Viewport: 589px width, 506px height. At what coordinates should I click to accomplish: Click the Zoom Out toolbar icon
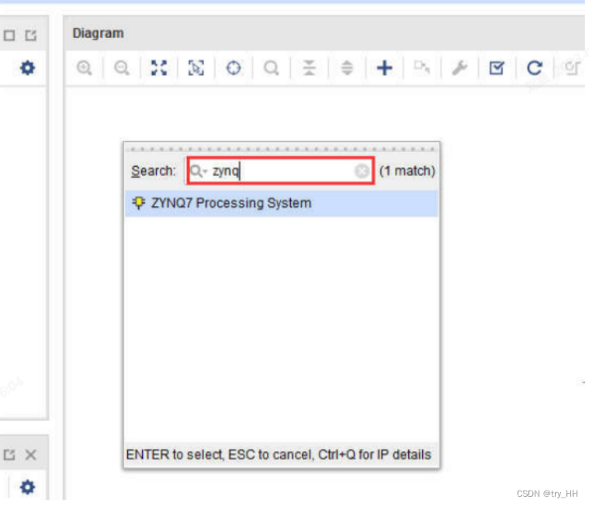click(x=122, y=68)
